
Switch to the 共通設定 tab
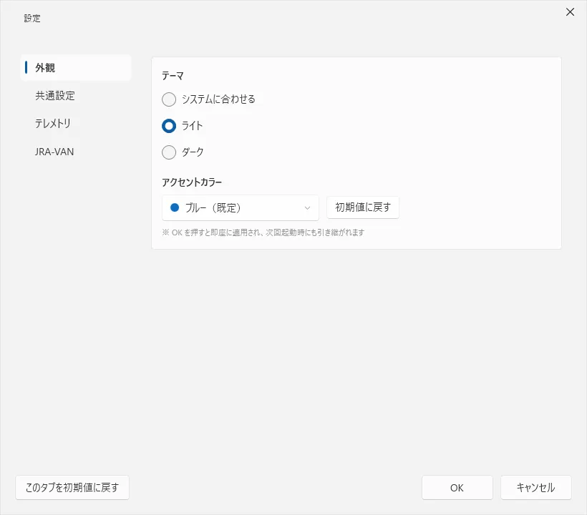[76, 96]
